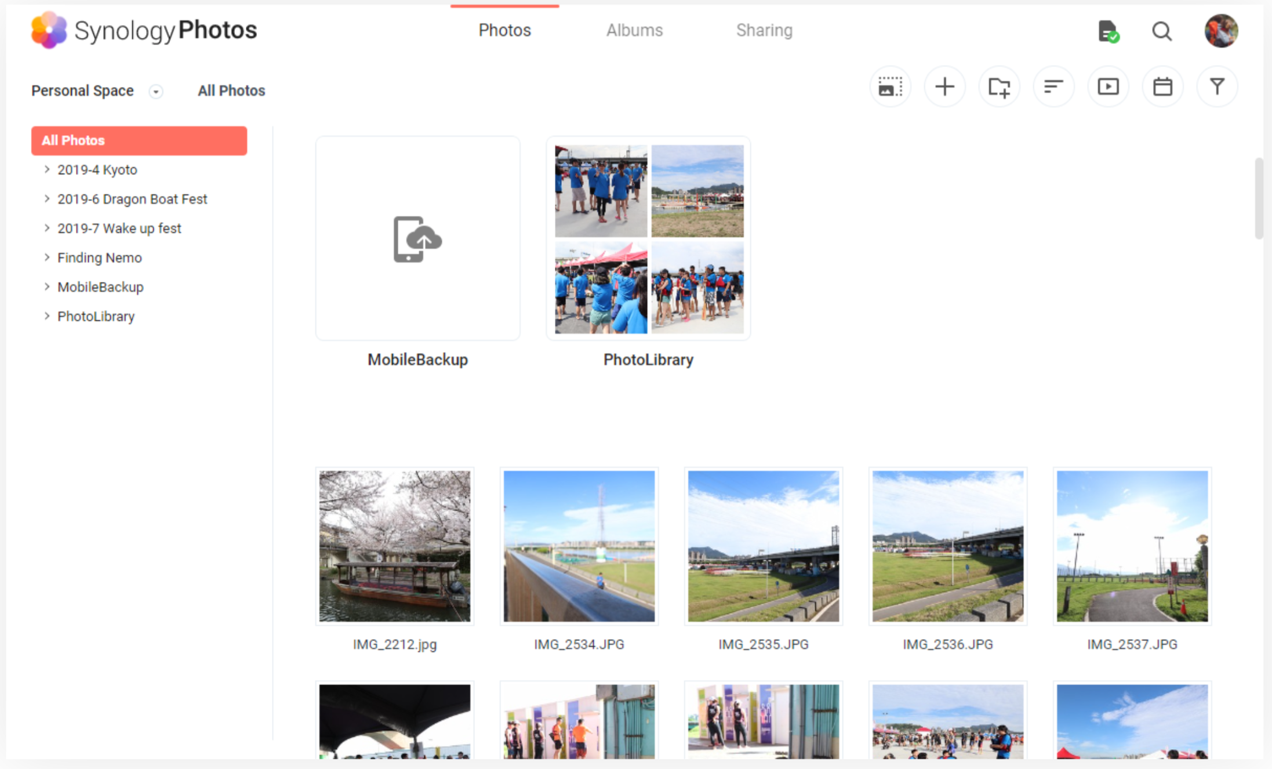Click the select photos toolbar icon
This screenshot has width=1272, height=769.
(890, 87)
